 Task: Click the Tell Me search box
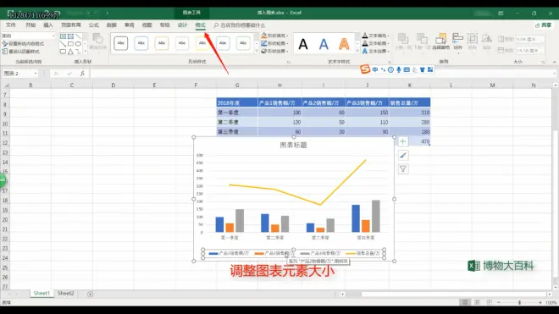pos(239,25)
